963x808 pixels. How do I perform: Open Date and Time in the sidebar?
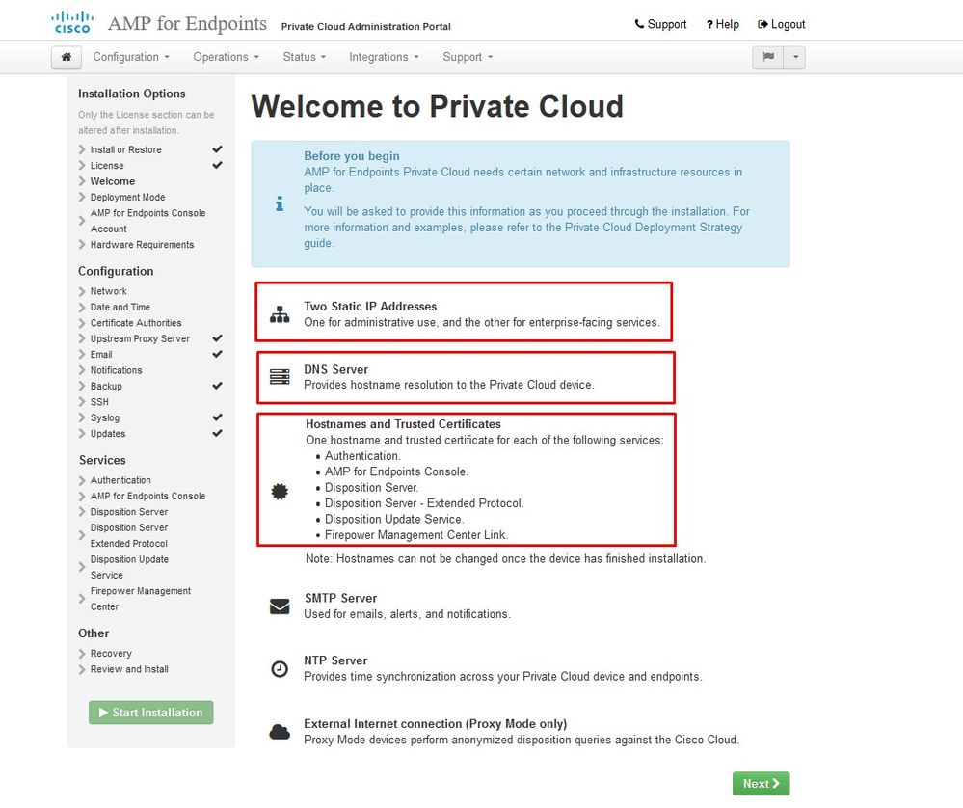(x=120, y=308)
